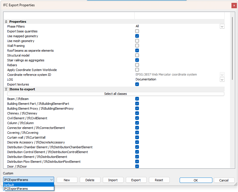Choose IFCExportParams in the dropdown list
Viewport: 238px width, 192px height.
[28, 188]
